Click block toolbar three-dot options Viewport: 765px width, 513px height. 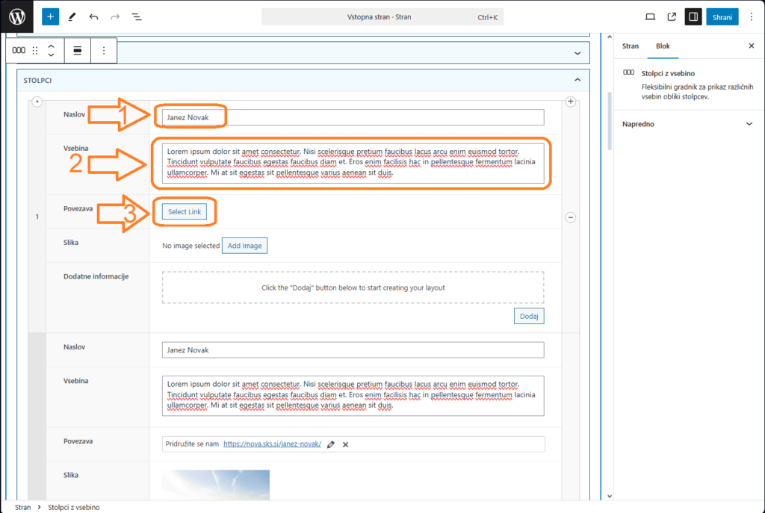[x=104, y=51]
